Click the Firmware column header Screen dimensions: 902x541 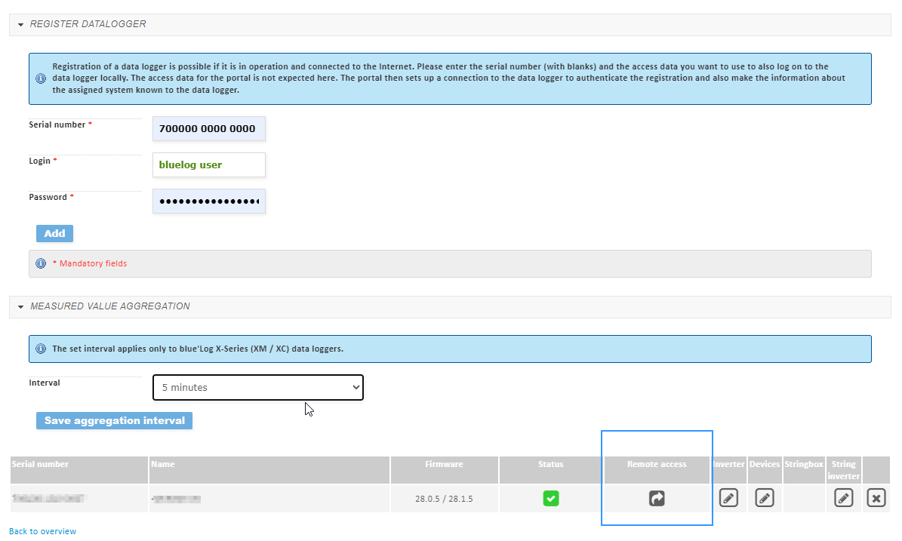[444, 464]
